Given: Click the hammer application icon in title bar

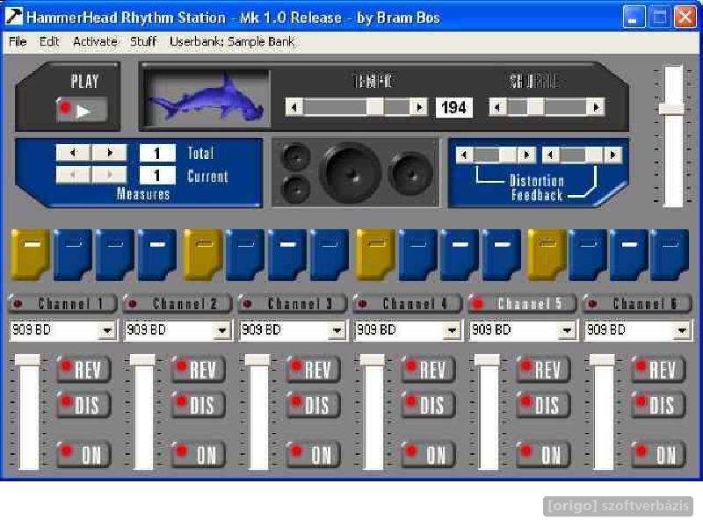Looking at the screenshot, I should click(13, 17).
